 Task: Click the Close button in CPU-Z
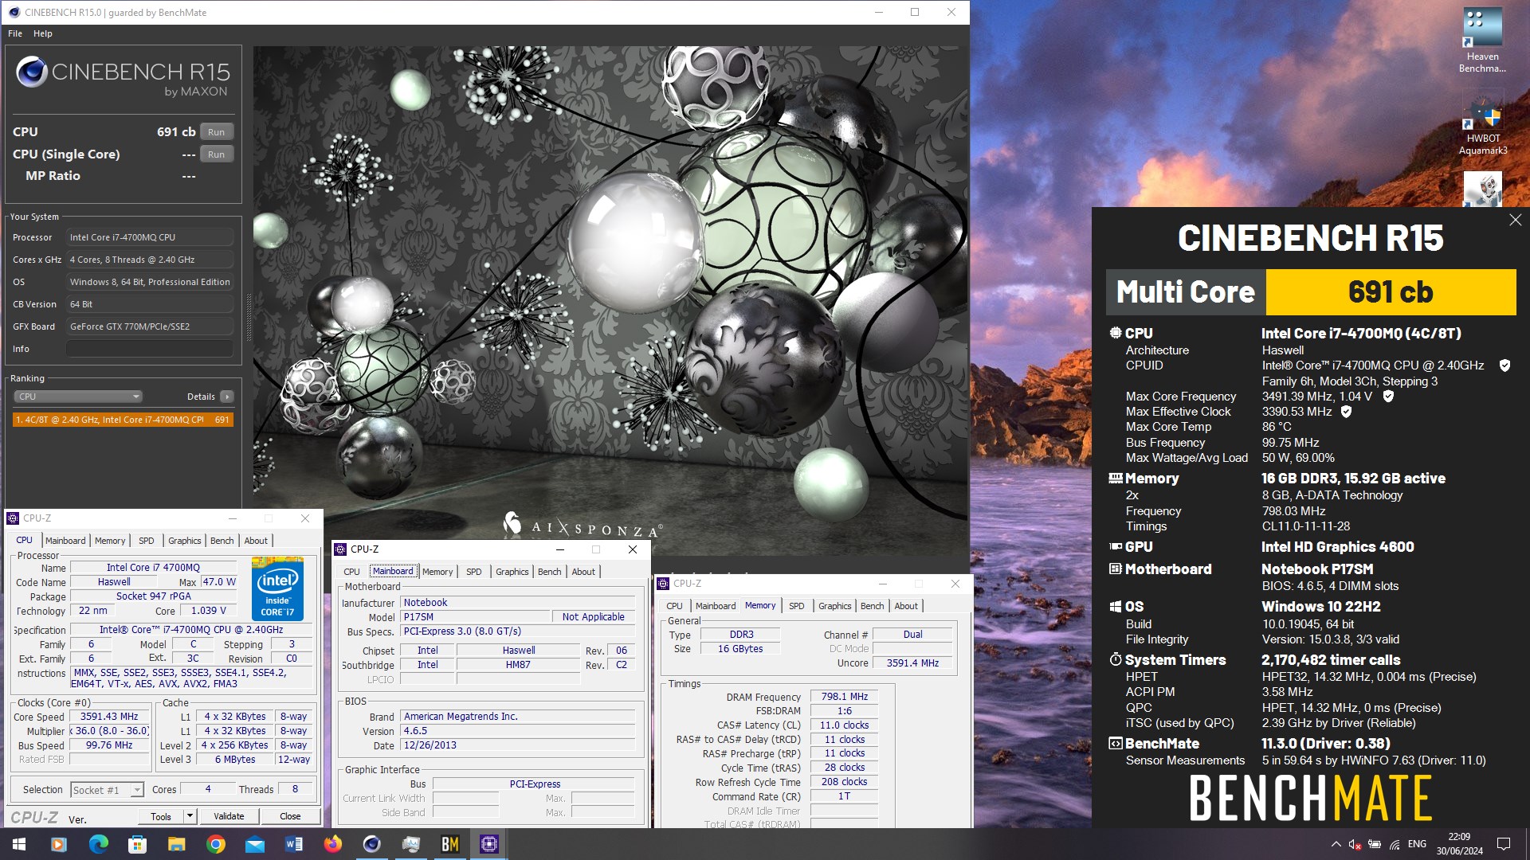coord(290,816)
